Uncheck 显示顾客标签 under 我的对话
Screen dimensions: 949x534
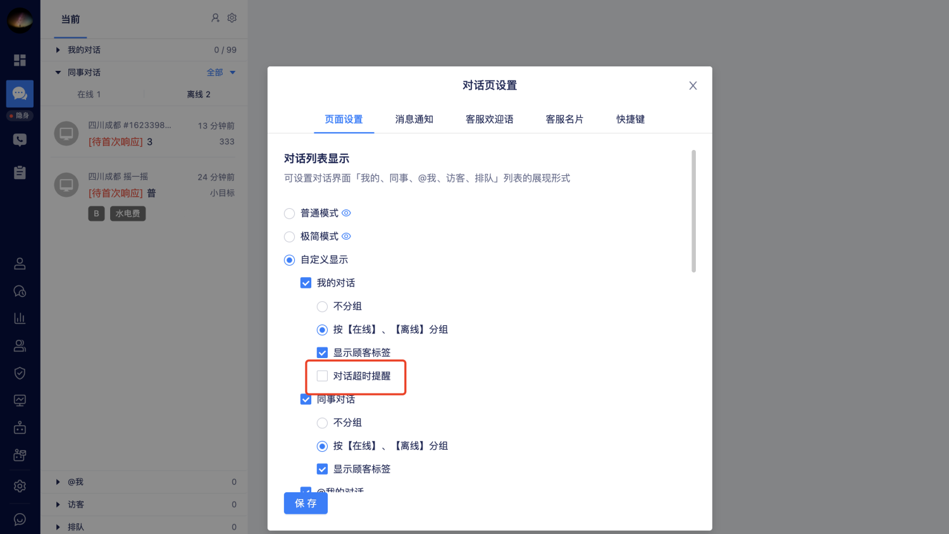[322, 353]
